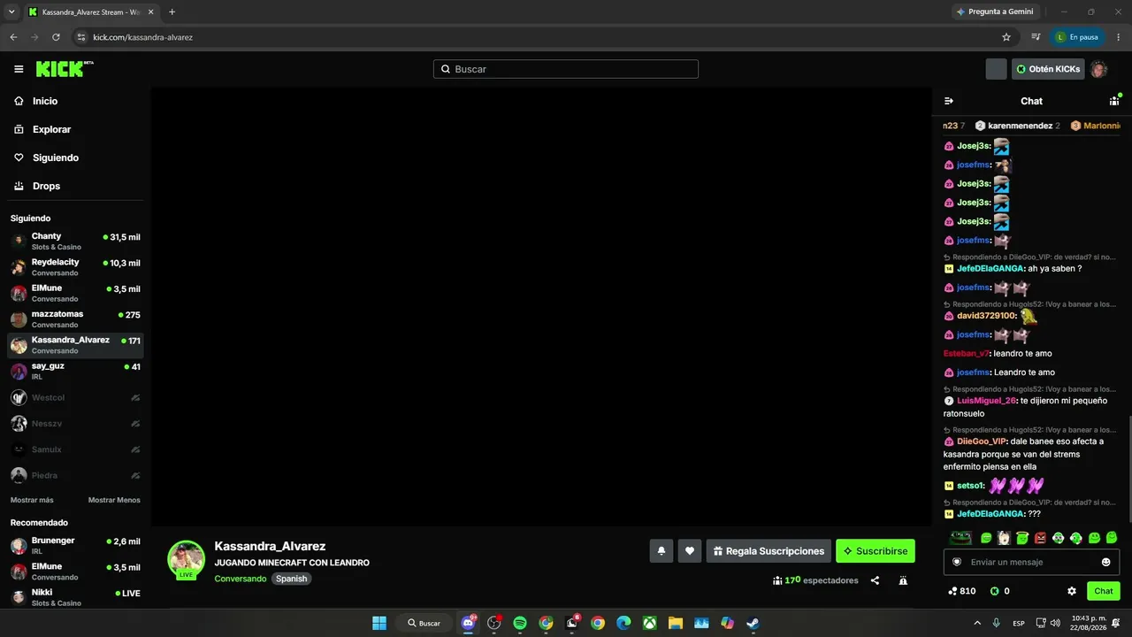The height and width of the screenshot is (637, 1132).
Task: Click Regala Suscripciones button
Action: [769, 551]
